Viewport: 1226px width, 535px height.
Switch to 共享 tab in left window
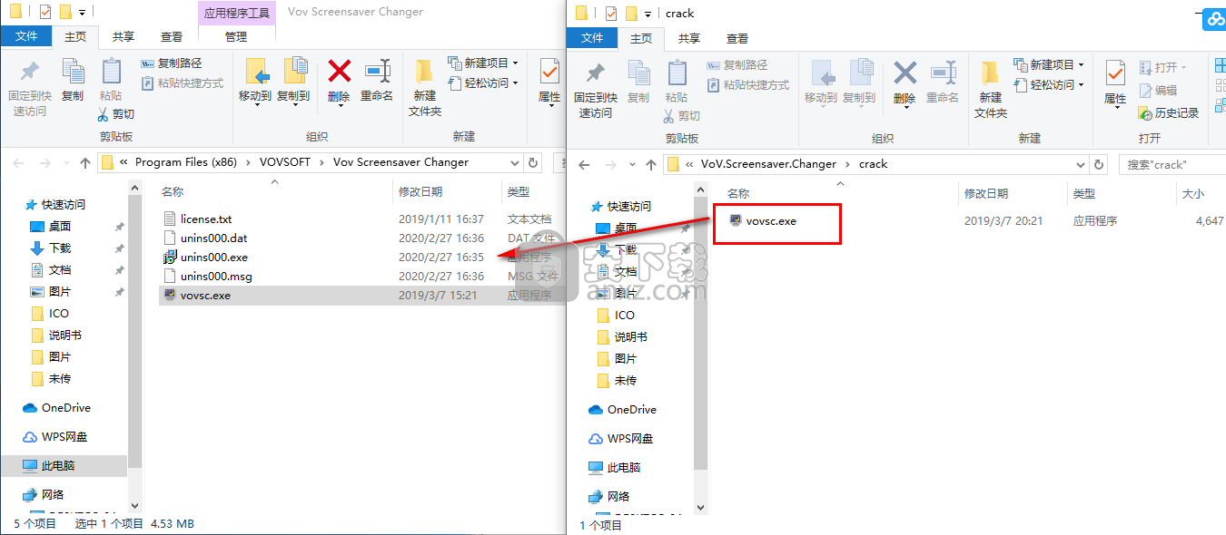coord(124,36)
